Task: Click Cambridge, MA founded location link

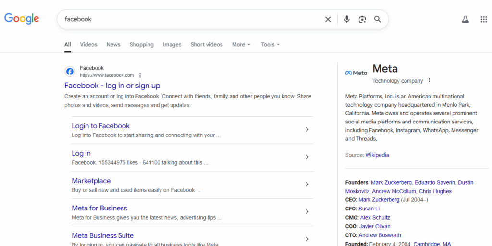Action: pyautogui.click(x=432, y=244)
